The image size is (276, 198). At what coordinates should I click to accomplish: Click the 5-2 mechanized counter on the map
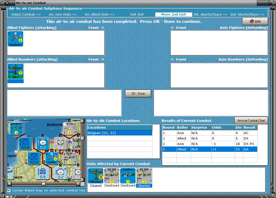[60, 173]
